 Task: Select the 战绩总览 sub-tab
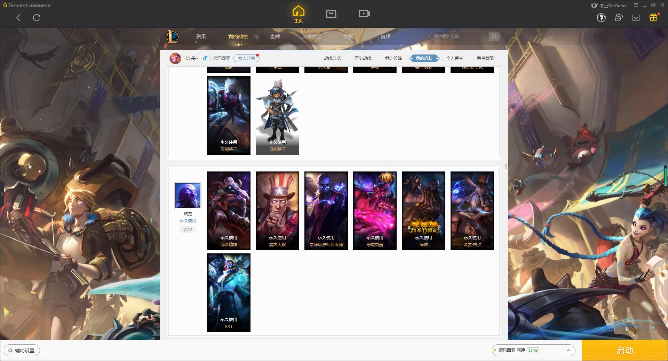[x=332, y=58]
